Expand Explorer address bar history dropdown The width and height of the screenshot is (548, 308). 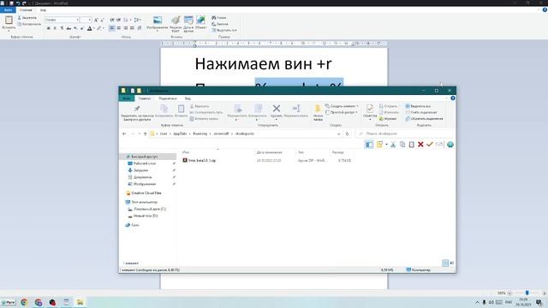[x=339, y=133]
